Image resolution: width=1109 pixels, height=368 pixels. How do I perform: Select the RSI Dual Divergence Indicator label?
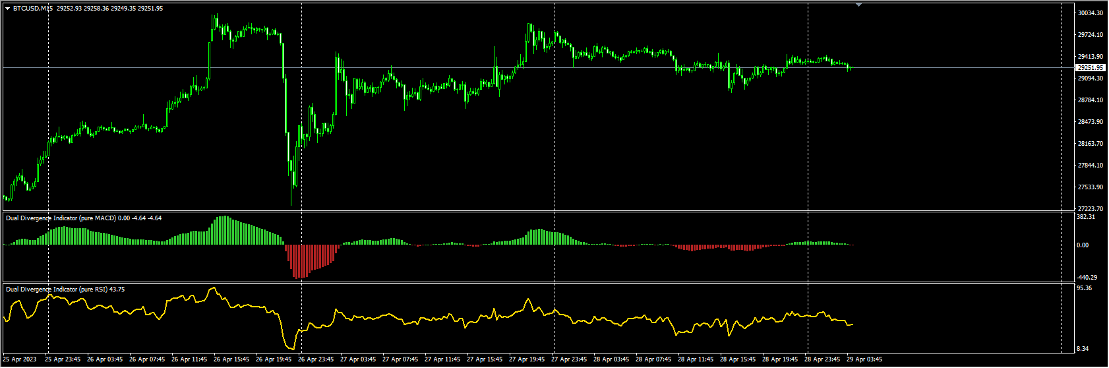(57, 289)
